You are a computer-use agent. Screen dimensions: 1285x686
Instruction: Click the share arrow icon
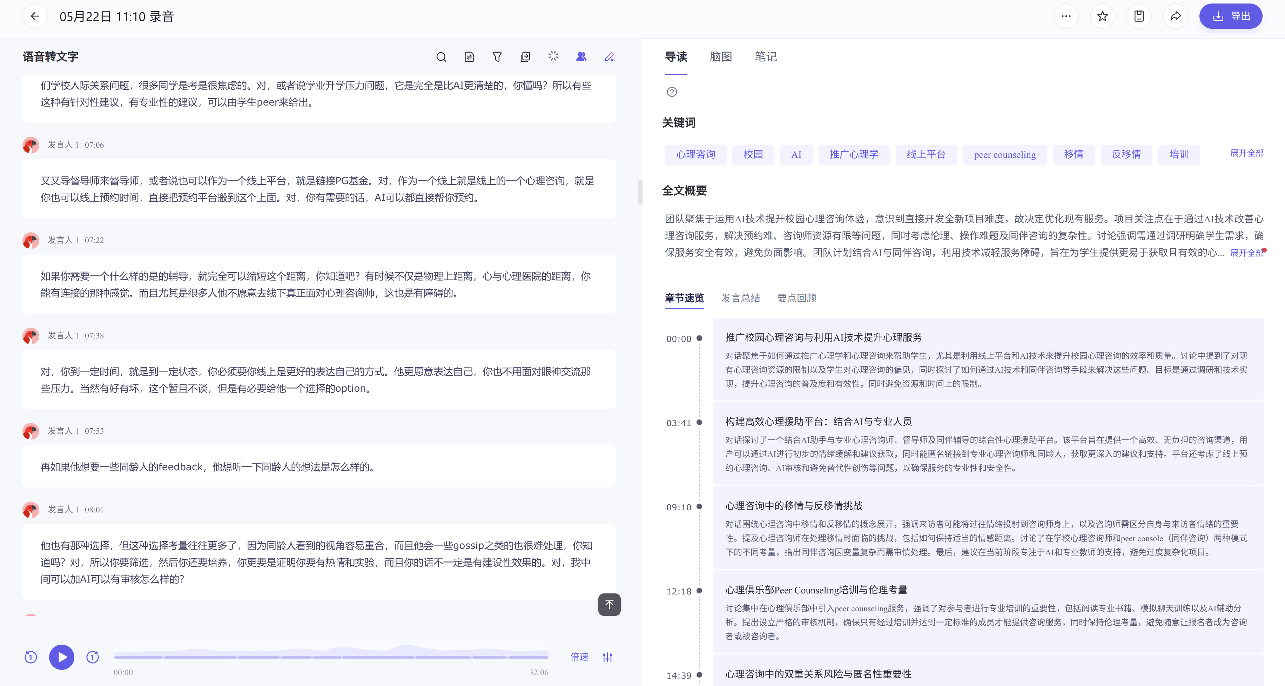tap(1175, 16)
